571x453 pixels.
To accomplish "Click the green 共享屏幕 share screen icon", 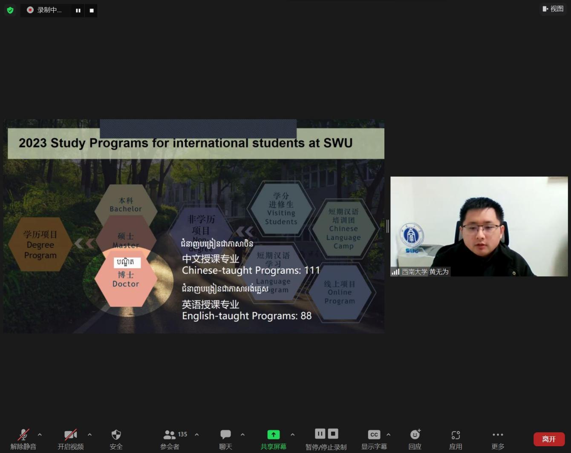I will coord(273,435).
